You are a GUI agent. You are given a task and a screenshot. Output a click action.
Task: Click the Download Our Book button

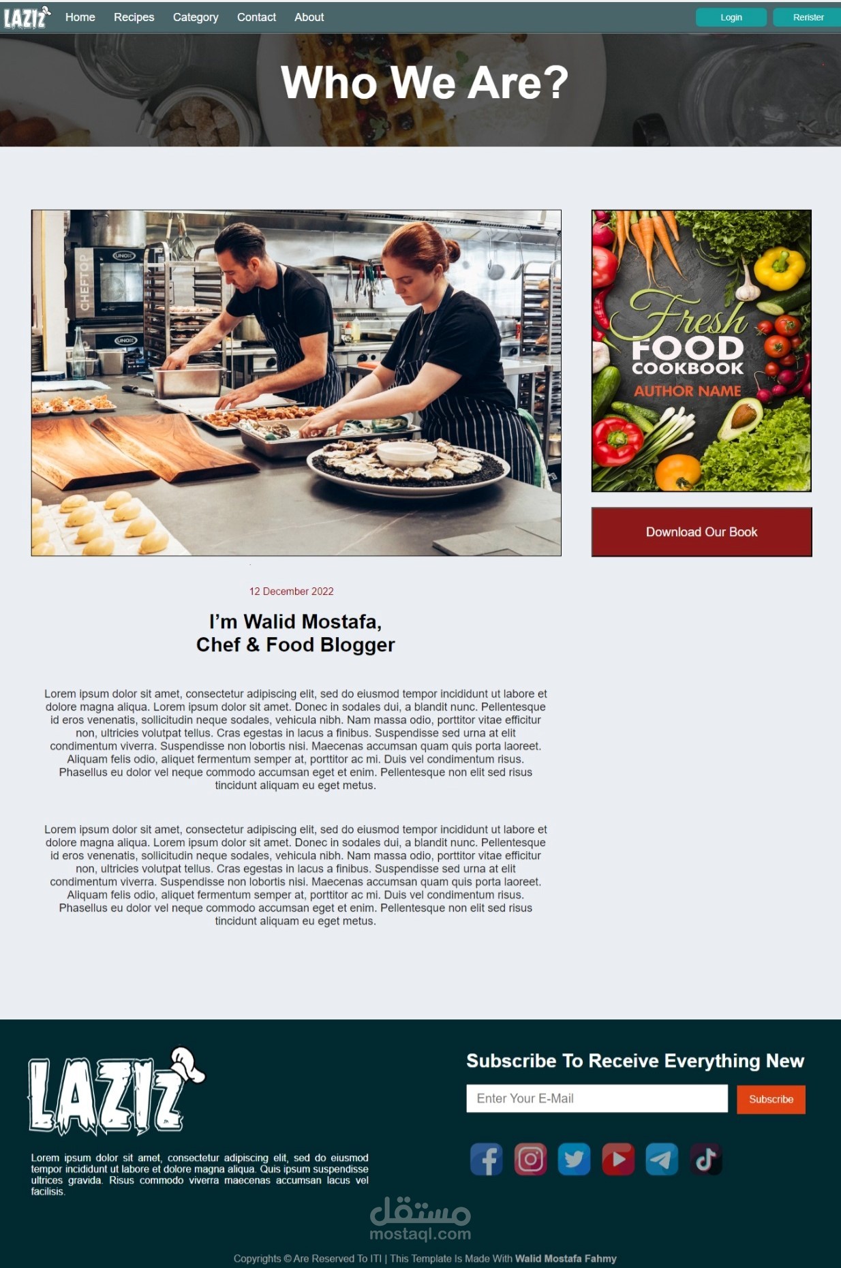coord(701,532)
